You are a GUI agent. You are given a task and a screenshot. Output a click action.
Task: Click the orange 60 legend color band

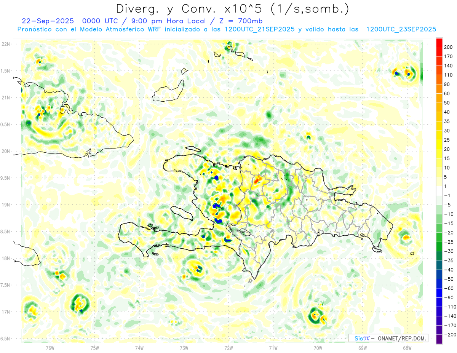point(439,89)
